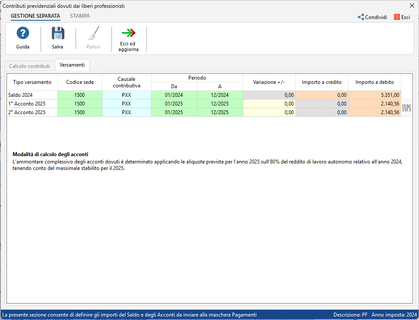Open the GESTIONE SEPARATA menu

(35, 16)
